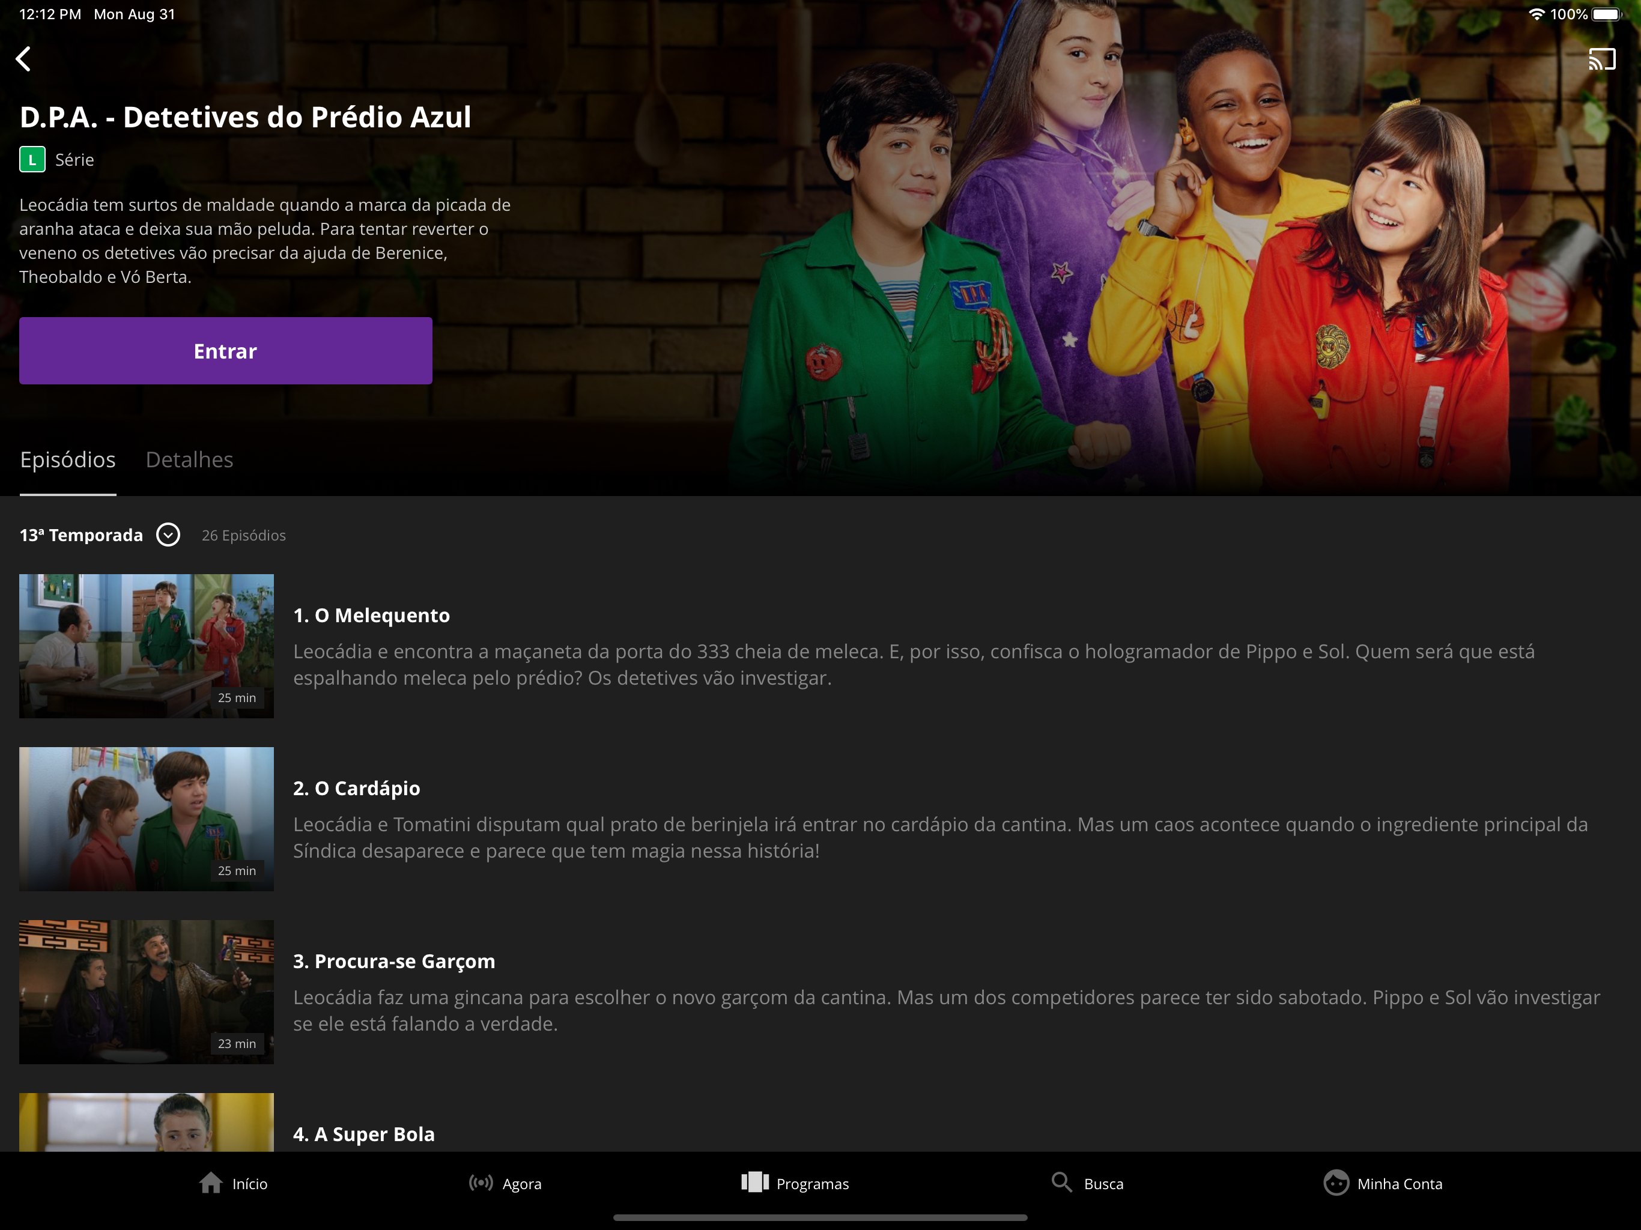Play the Procura-se Garçom thumbnail
Screen dimensions: 1641x1230
point(146,991)
